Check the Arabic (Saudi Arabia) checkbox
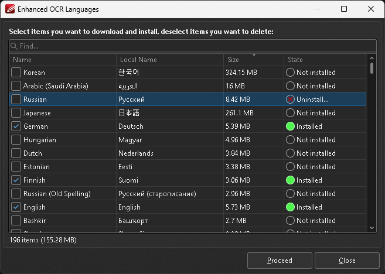This screenshot has width=385, height=274. (x=16, y=86)
